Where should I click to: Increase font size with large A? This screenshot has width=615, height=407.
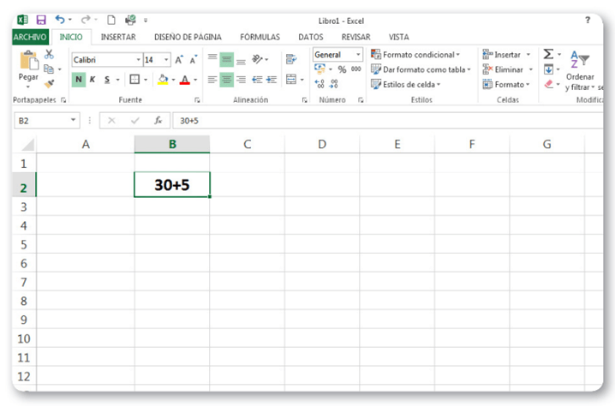coord(179,60)
